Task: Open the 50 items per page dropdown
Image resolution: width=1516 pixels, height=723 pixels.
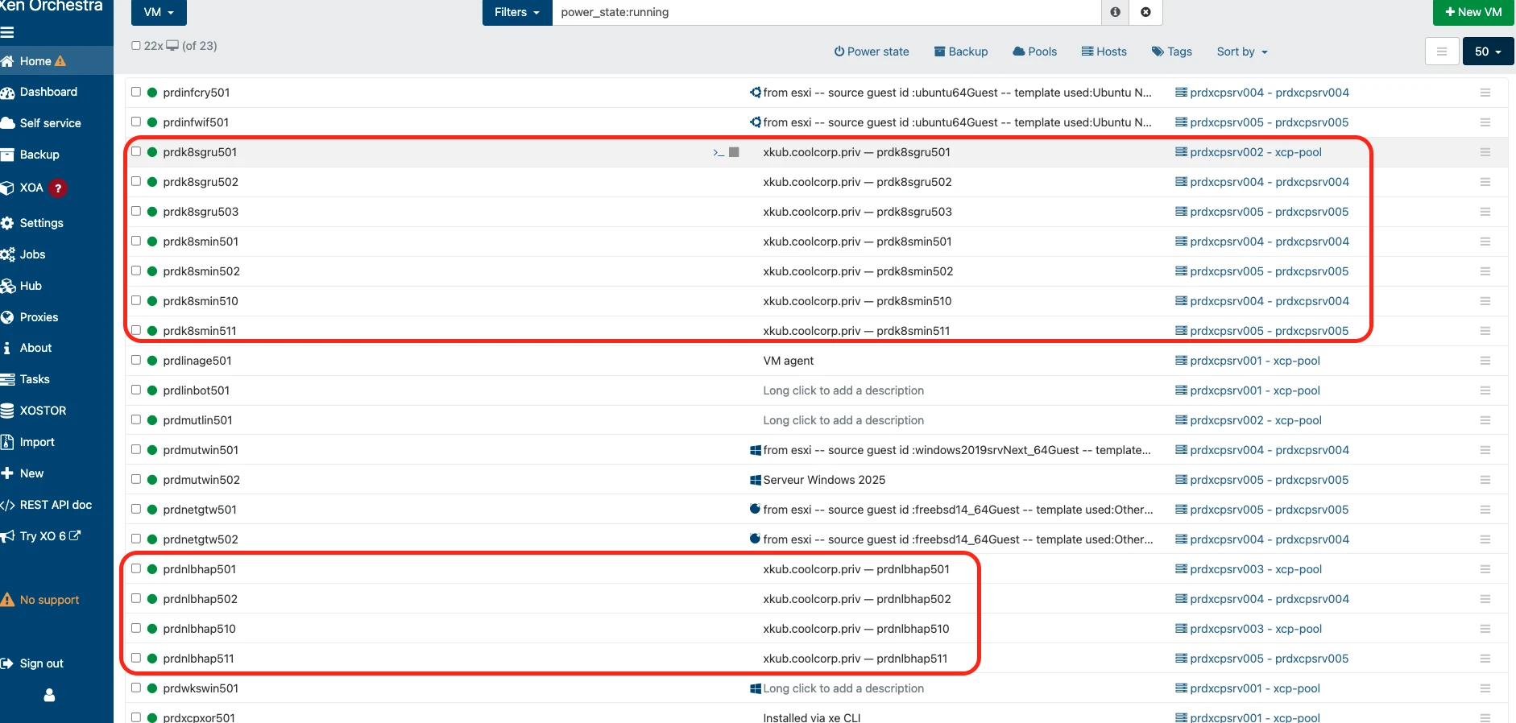Action: pyautogui.click(x=1488, y=52)
